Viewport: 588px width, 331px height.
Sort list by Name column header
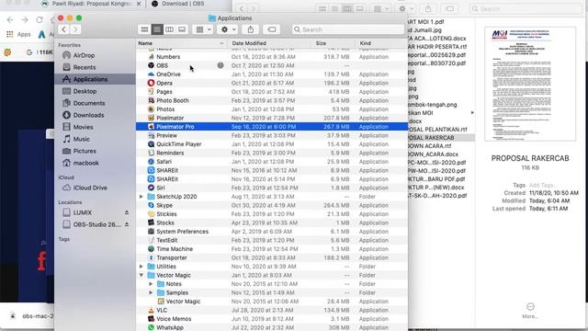click(x=182, y=43)
